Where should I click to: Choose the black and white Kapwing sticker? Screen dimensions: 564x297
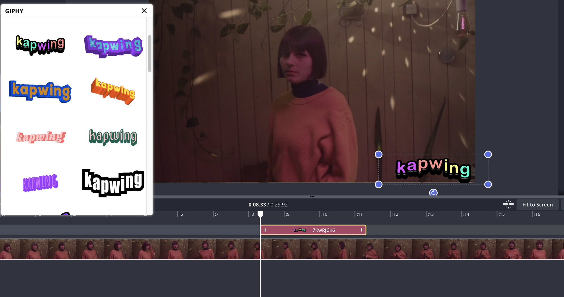[x=113, y=183]
